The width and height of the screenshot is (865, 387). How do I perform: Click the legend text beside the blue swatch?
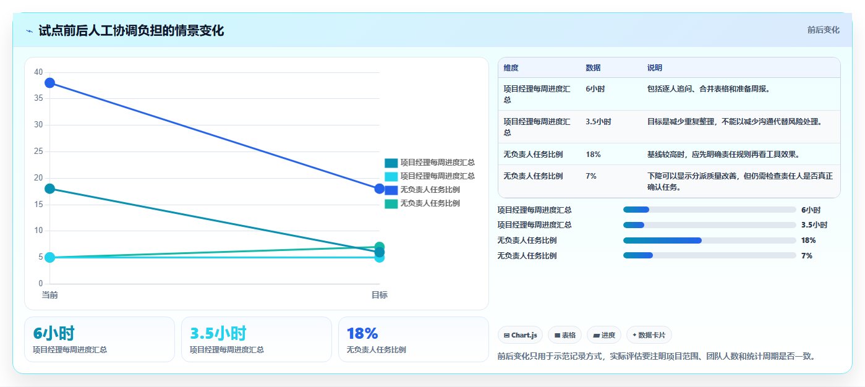(x=430, y=190)
